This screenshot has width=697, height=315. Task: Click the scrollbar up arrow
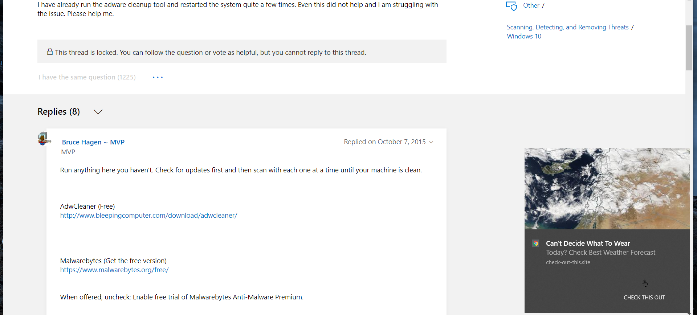click(x=689, y=1)
